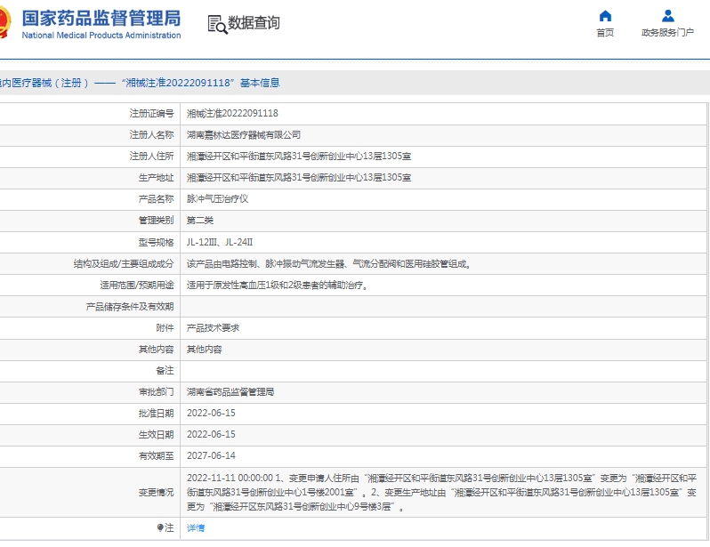The height and width of the screenshot is (547, 710).
Task: Click the 变更情况 row label
Action: click(x=157, y=492)
